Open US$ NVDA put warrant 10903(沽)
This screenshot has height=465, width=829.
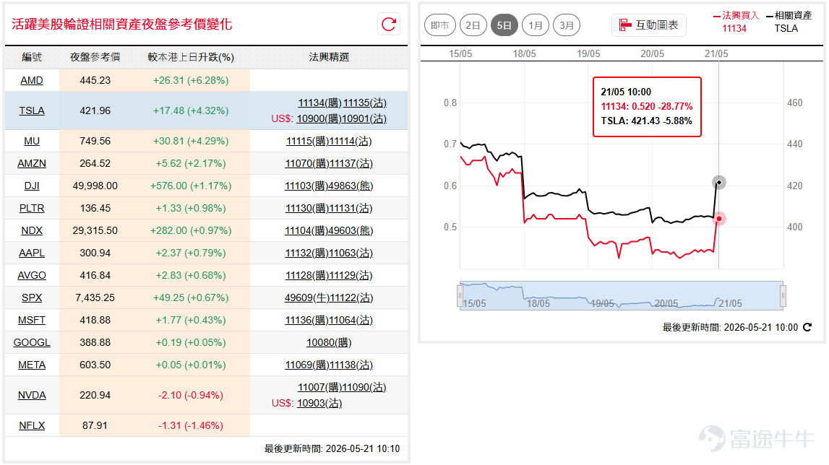coord(319,403)
